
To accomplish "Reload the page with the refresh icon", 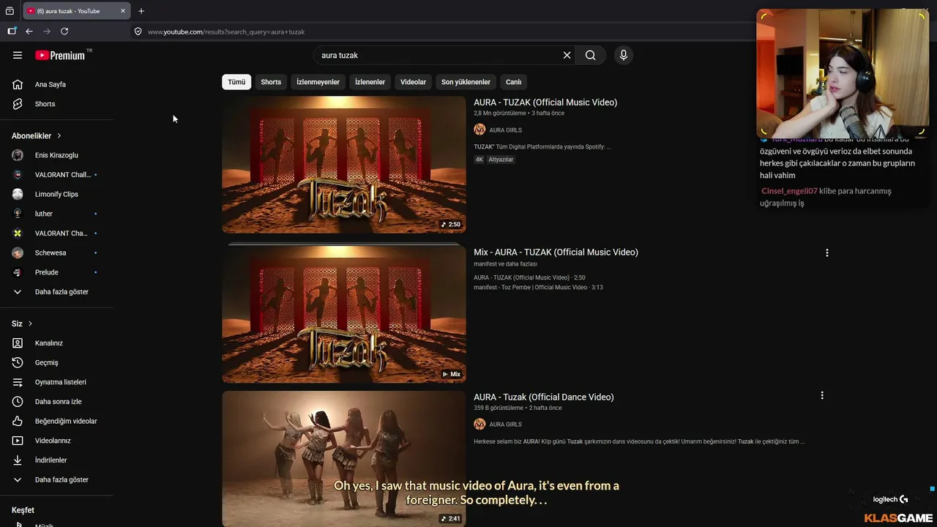I will pos(64,31).
